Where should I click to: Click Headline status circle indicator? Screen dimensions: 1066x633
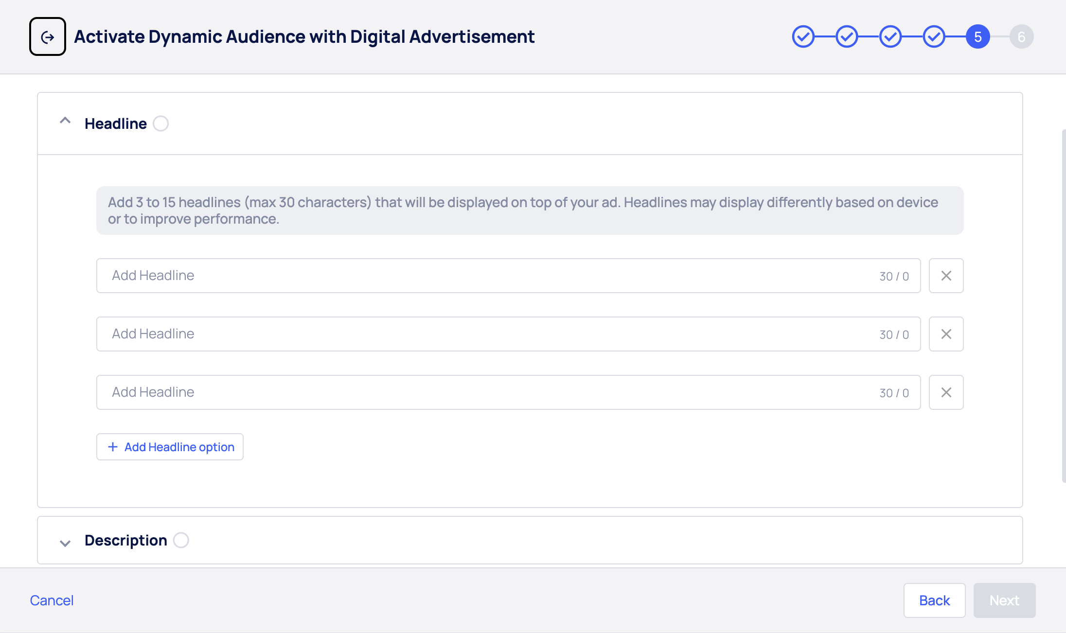(160, 123)
